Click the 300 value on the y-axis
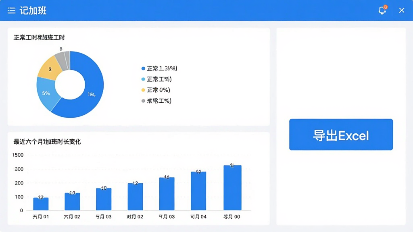The image size is (413, 232). tap(19, 169)
